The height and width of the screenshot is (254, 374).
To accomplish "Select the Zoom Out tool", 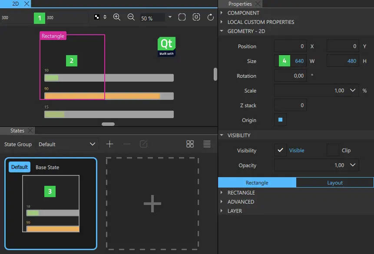I will (131, 17).
